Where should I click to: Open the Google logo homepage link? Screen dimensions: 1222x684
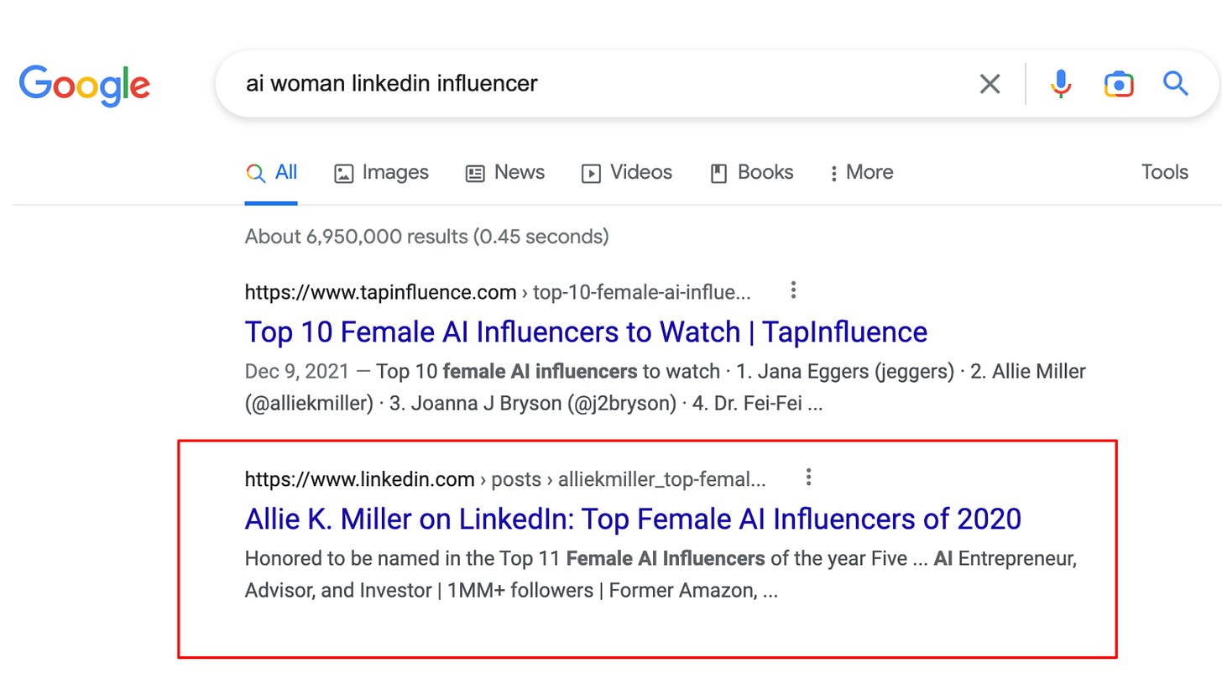click(x=84, y=85)
